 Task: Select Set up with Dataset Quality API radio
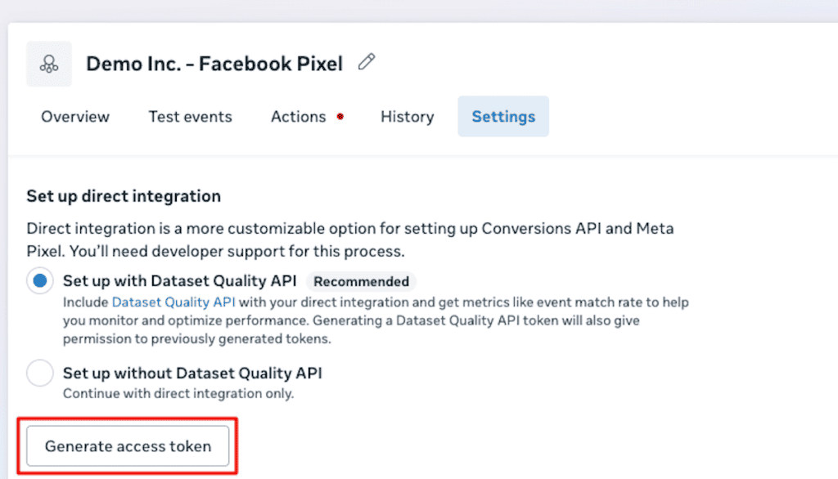(x=40, y=281)
